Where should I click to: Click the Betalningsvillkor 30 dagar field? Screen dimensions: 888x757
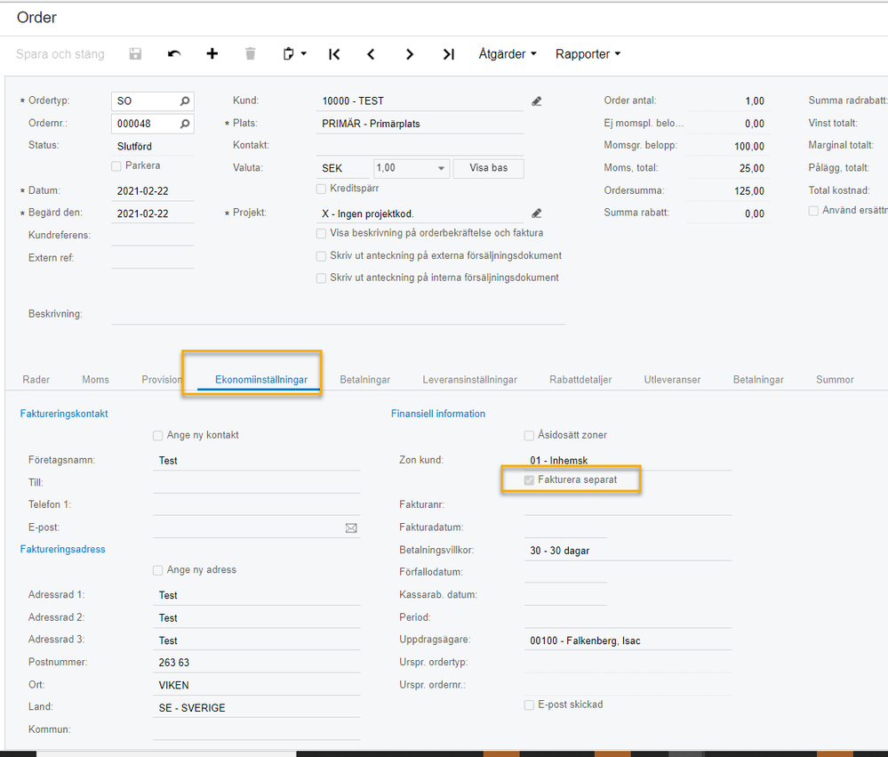tap(628, 551)
